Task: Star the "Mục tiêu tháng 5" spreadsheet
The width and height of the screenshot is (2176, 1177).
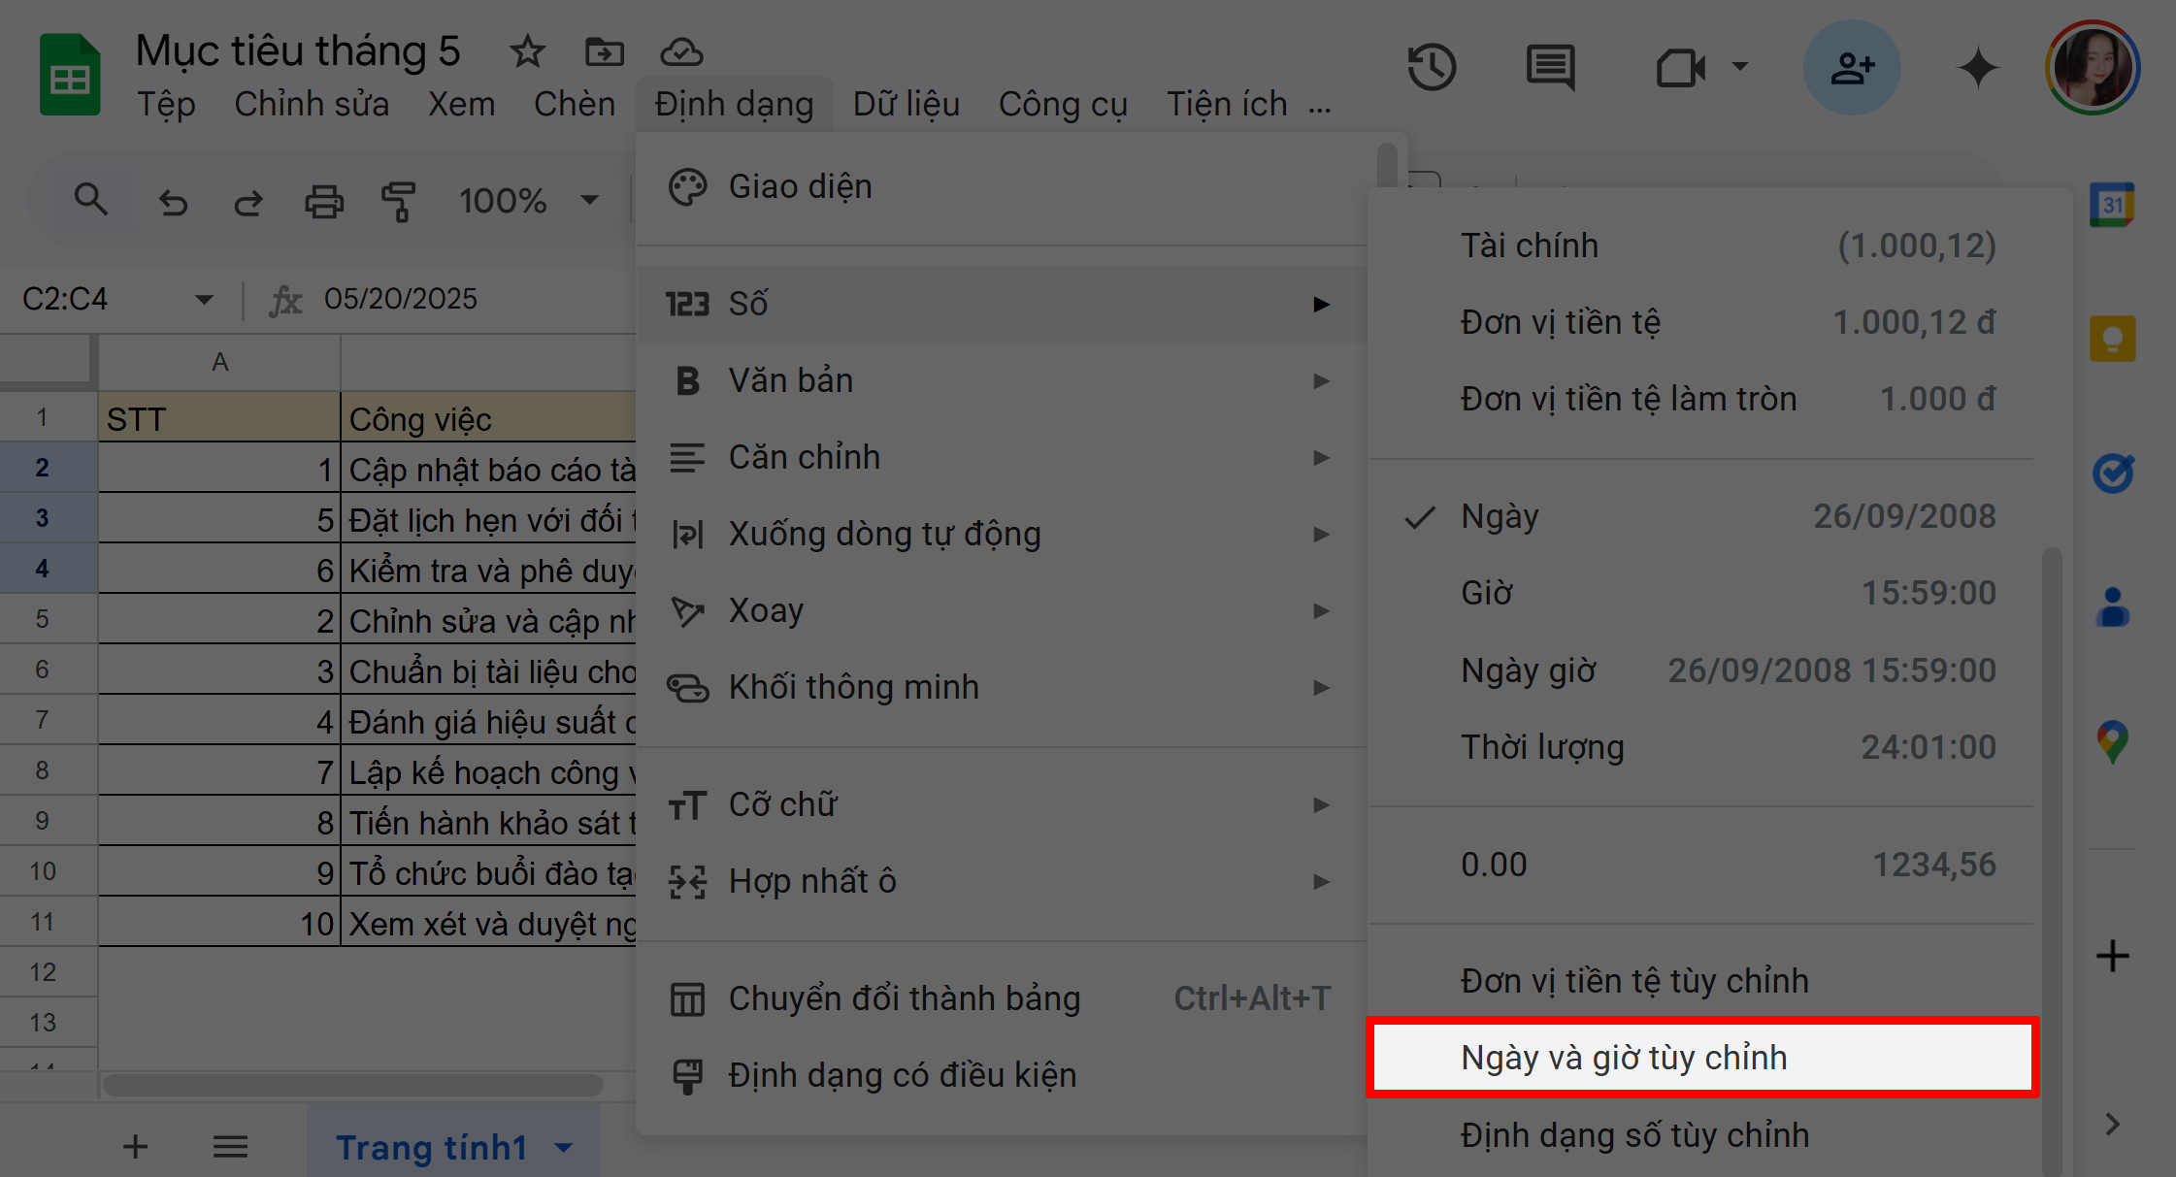Action: click(527, 52)
